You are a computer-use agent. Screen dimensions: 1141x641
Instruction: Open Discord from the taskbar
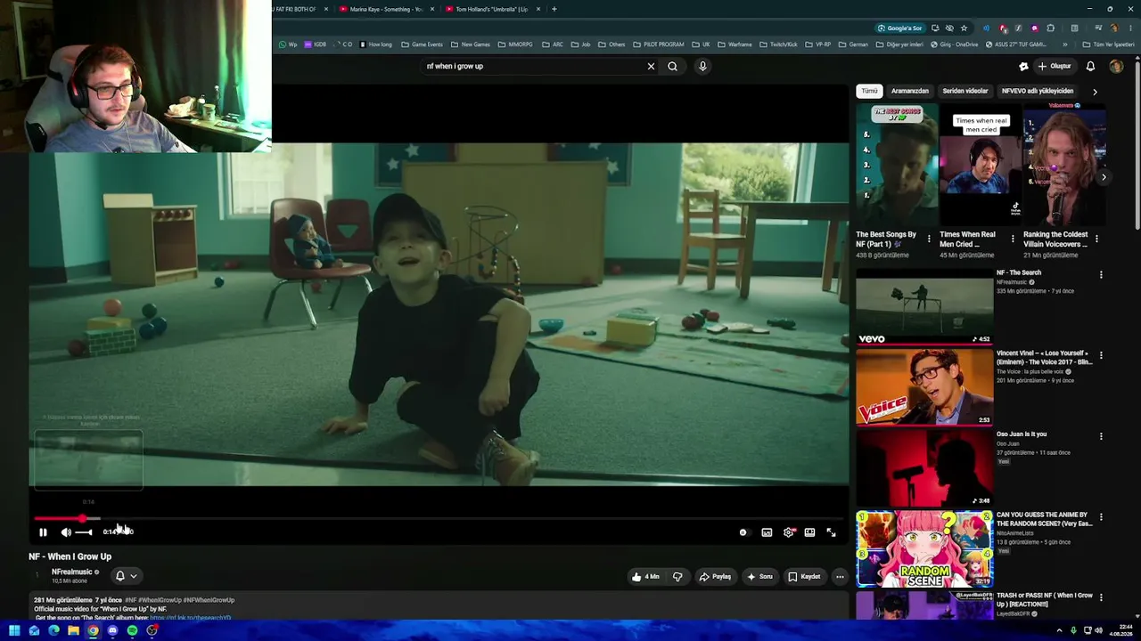tap(112, 631)
